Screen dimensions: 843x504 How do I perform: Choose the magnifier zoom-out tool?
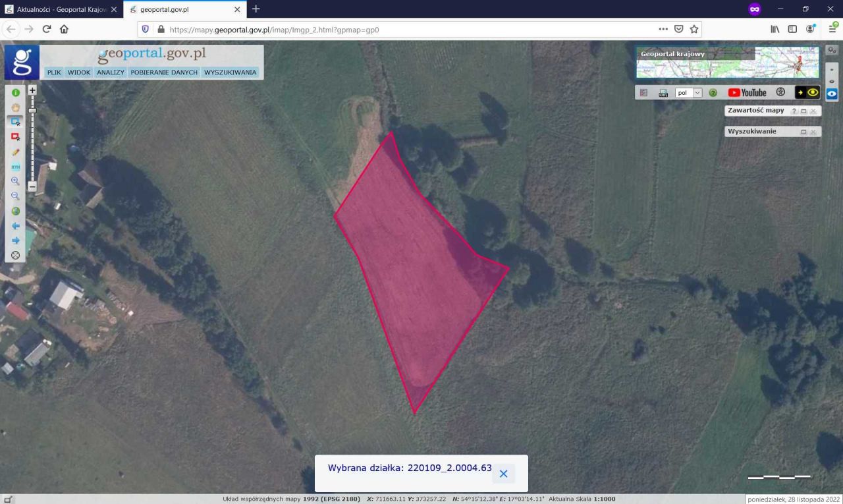(16, 196)
